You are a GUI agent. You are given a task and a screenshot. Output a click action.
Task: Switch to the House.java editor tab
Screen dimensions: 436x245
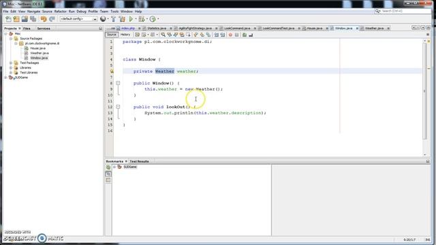click(315, 29)
